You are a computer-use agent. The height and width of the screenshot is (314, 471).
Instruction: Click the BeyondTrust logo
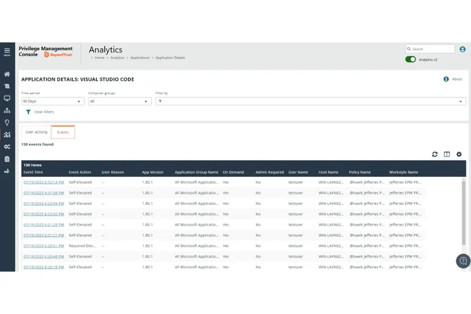[58, 55]
